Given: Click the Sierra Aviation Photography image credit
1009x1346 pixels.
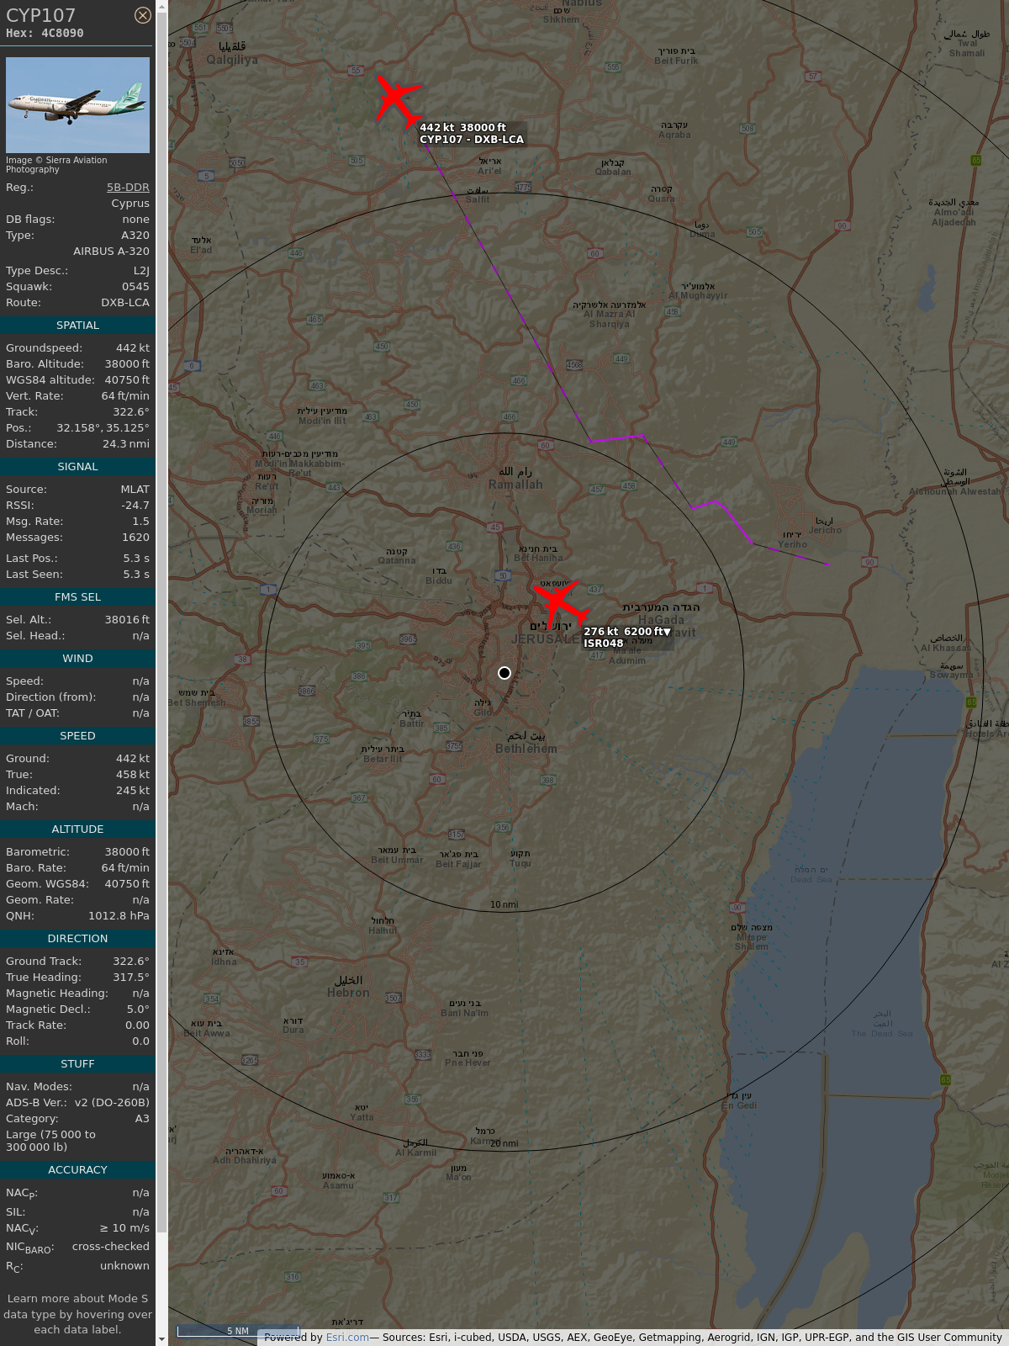Looking at the screenshot, I should [x=56, y=165].
